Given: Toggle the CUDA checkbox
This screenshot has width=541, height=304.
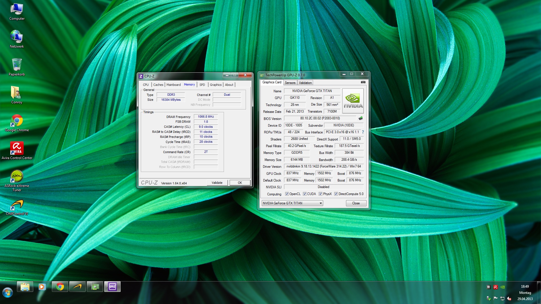Looking at the screenshot, I should [305, 194].
